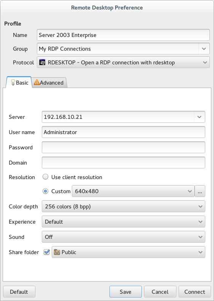This screenshot has height=301, width=214.
Task: Open the Color depth dropdown
Action: click(x=124, y=207)
